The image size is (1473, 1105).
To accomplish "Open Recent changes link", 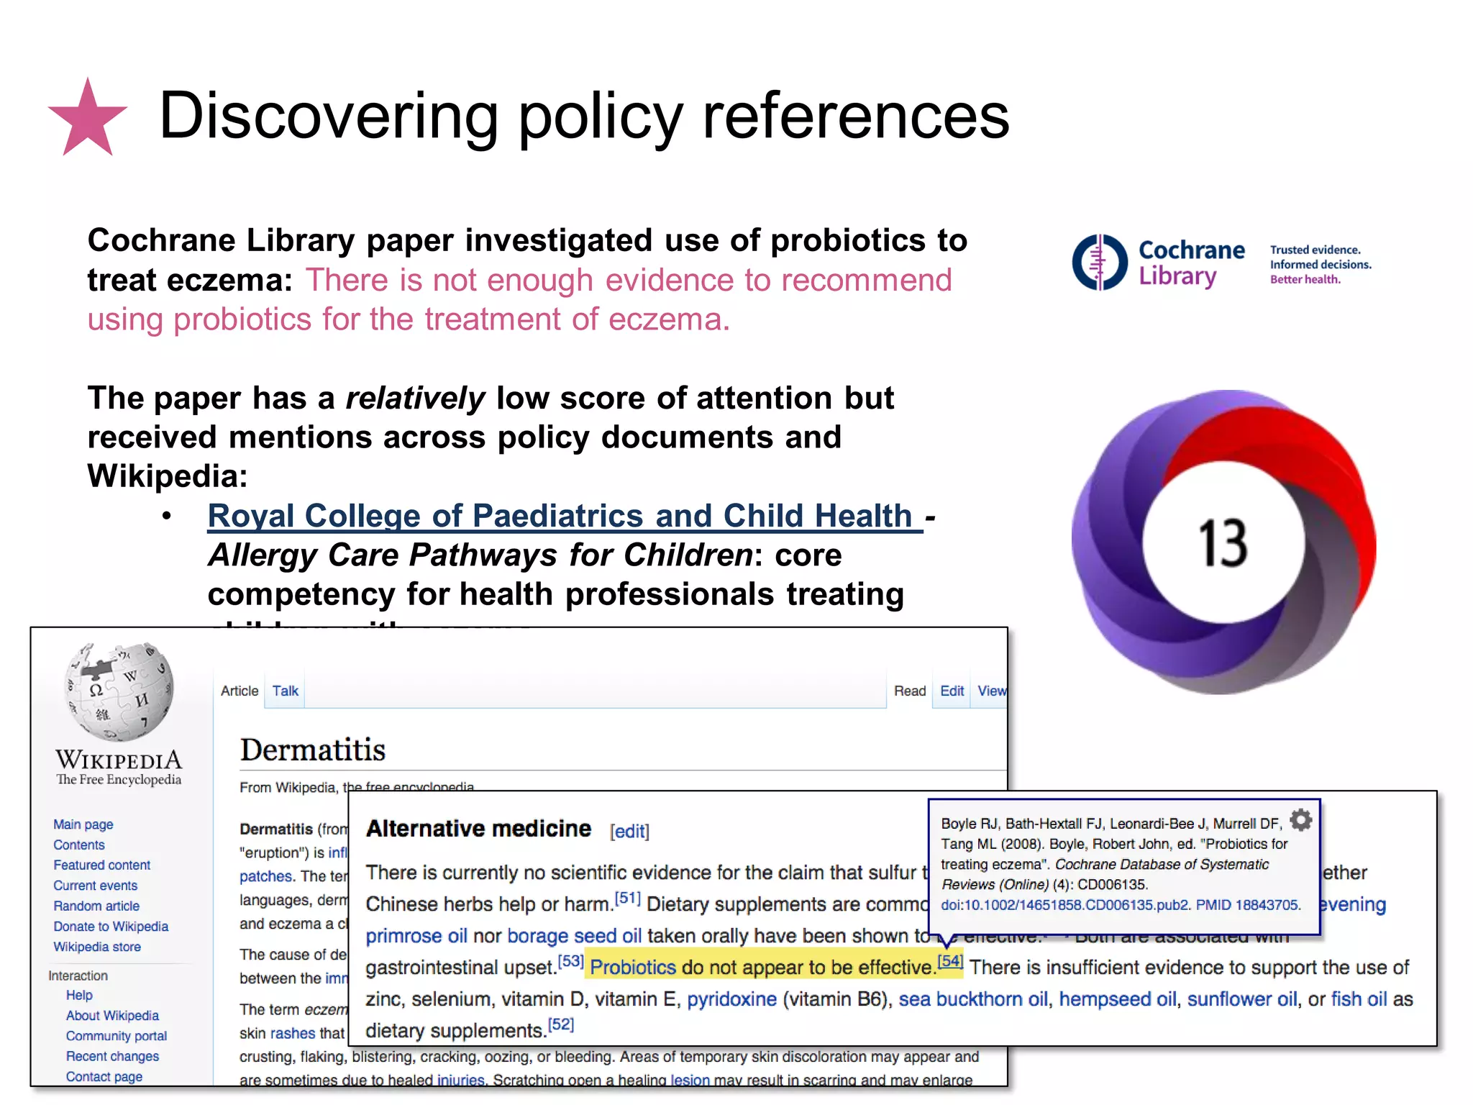I will click(x=113, y=1056).
